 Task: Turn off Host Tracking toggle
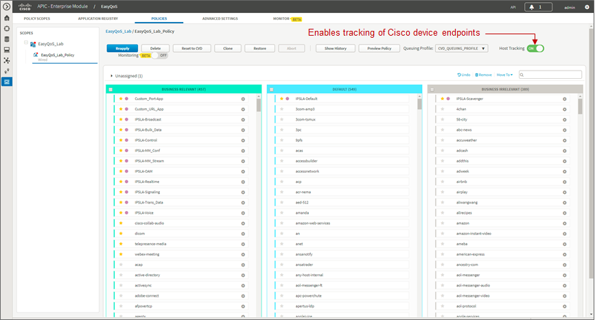535,49
